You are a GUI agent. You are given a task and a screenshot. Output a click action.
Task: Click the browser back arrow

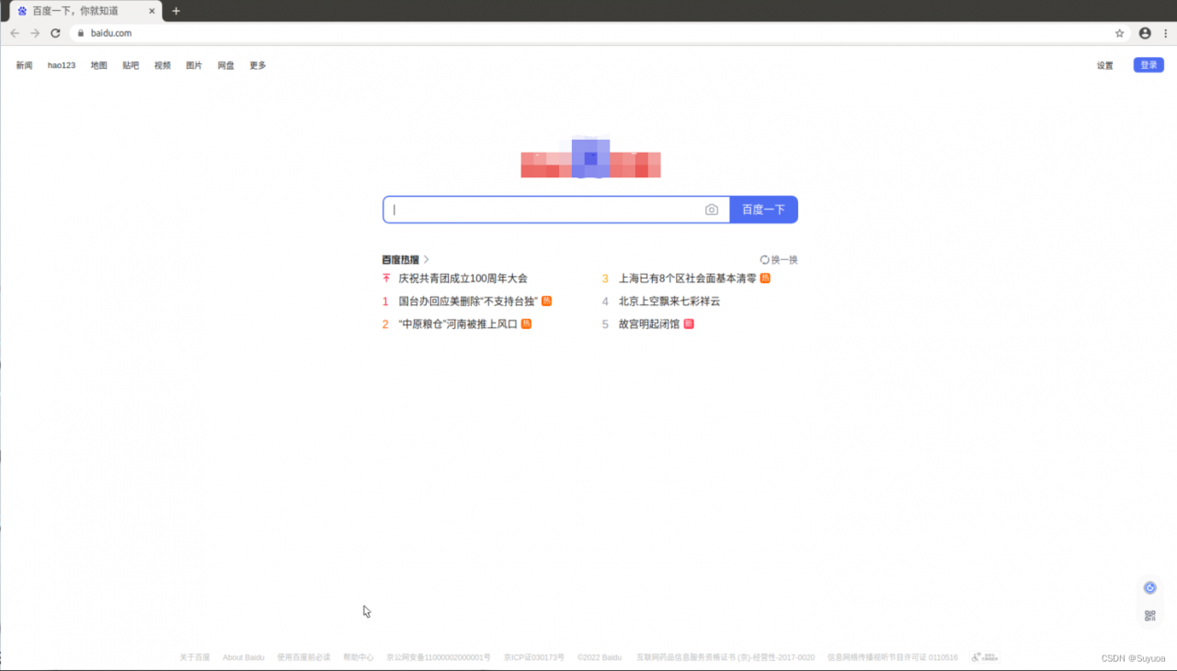(x=15, y=33)
